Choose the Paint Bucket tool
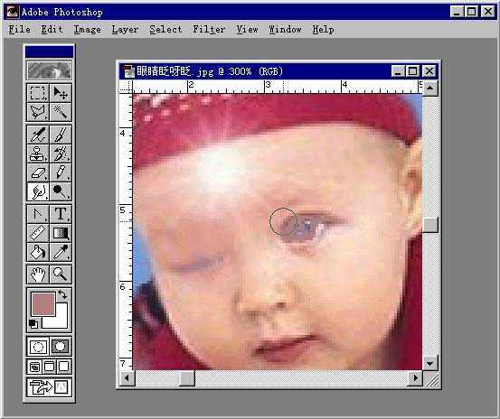The image size is (500, 419). pos(38,252)
